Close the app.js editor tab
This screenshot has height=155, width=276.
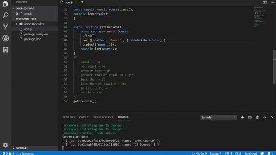pos(82,2)
